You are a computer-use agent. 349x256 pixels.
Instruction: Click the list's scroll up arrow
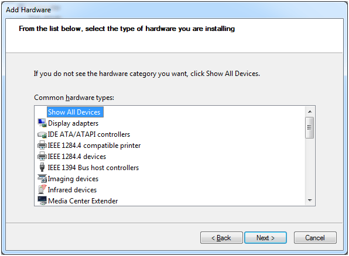310,112
